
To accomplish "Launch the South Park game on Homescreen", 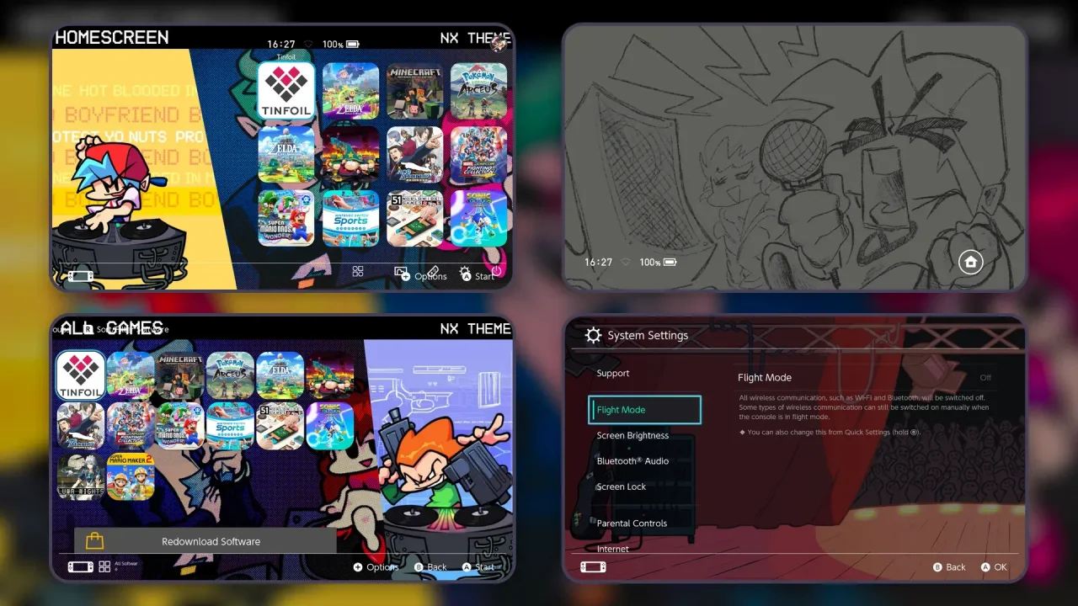I will click(x=350, y=155).
